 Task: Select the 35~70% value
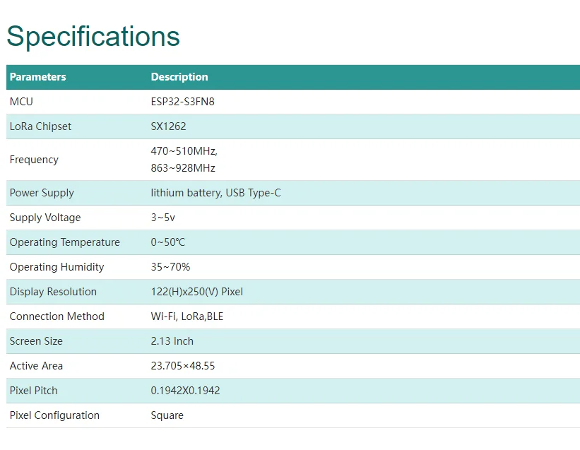click(x=170, y=267)
